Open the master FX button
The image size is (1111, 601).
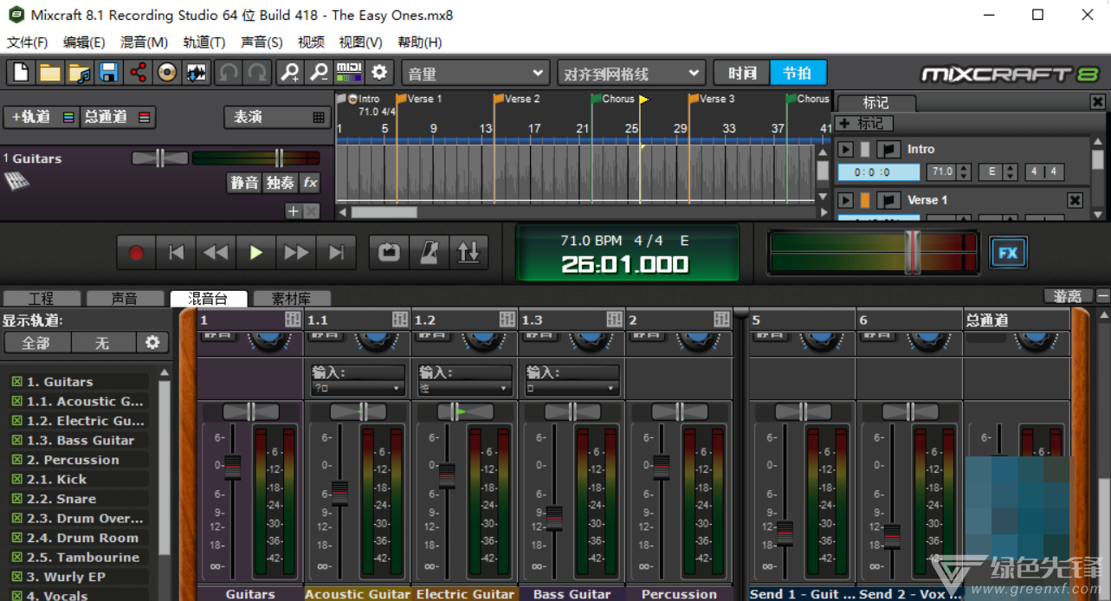(x=1008, y=253)
